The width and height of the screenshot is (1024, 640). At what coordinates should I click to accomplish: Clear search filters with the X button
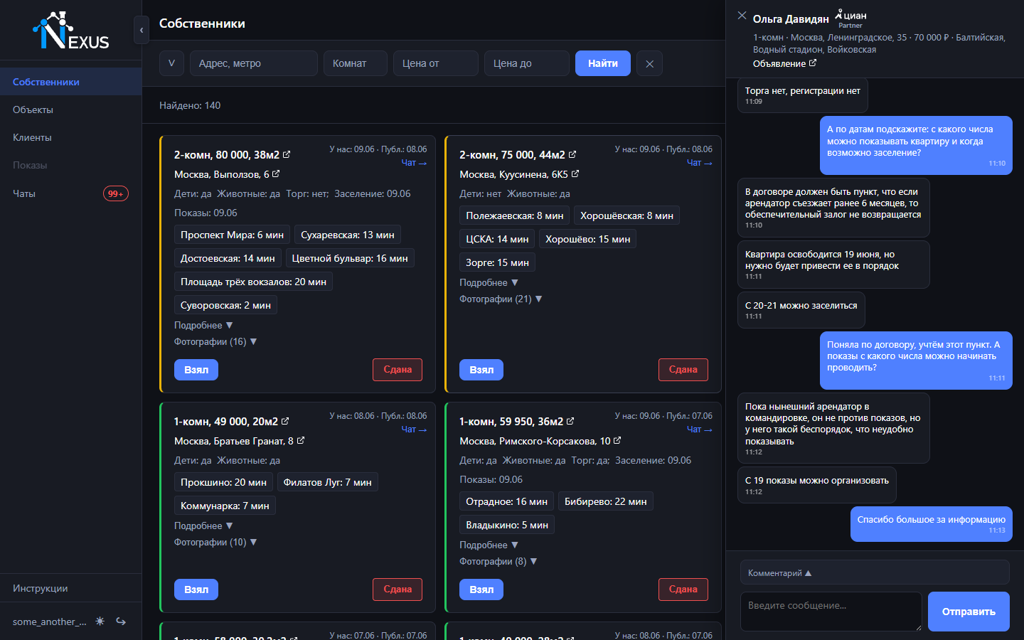[x=649, y=63]
